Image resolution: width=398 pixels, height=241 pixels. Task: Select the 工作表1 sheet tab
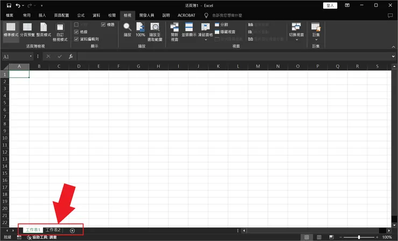pos(33,230)
